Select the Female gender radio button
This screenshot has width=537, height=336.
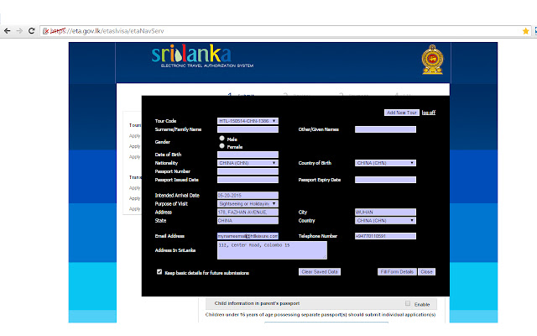pos(222,145)
